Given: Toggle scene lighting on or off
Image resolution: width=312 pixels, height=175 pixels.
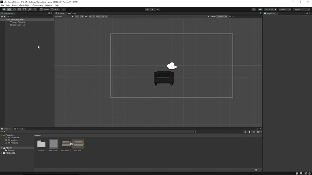Looking at the screenshot, I should tap(82, 17).
